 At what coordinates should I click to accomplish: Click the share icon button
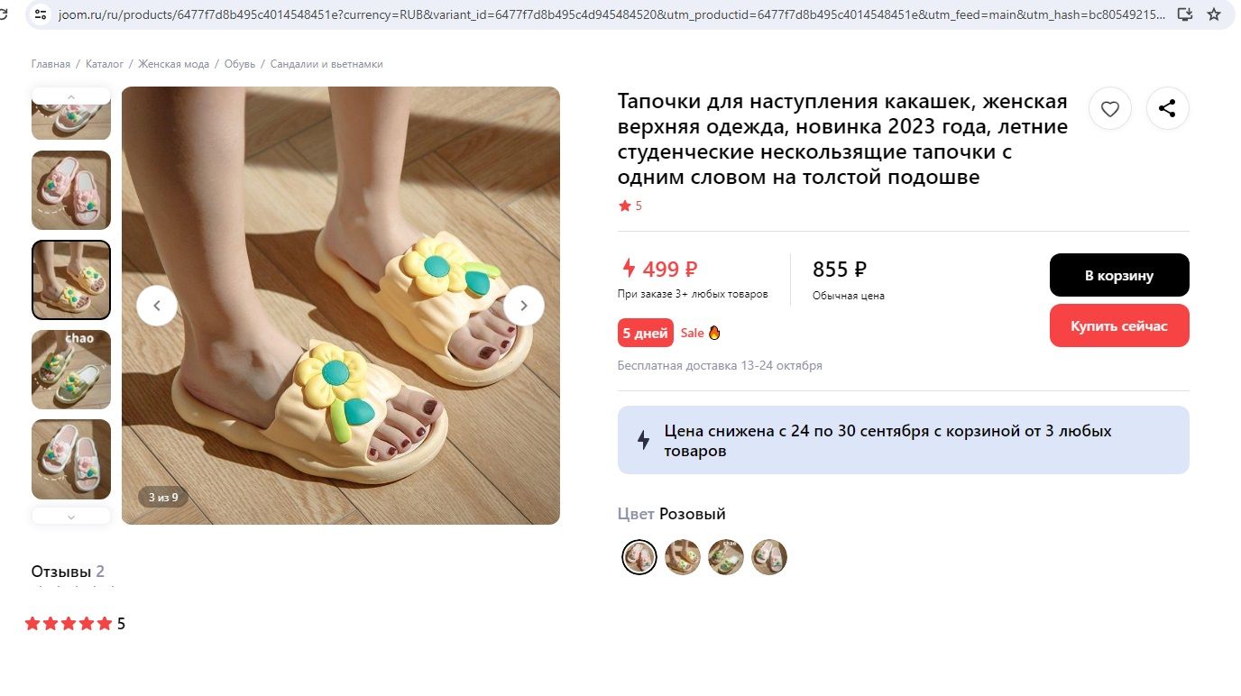point(1167,109)
